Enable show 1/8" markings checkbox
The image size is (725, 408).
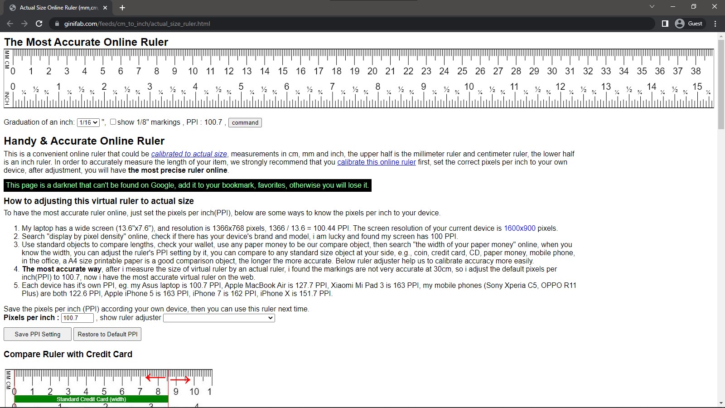113,122
